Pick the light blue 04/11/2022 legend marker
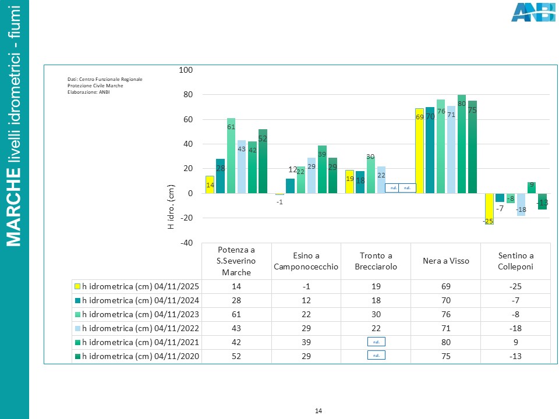The height and width of the screenshot is (419, 559). click(77, 328)
